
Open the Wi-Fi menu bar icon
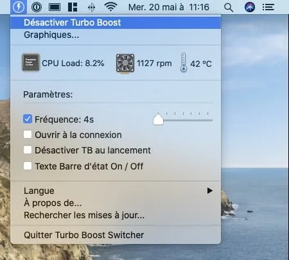[110, 7]
